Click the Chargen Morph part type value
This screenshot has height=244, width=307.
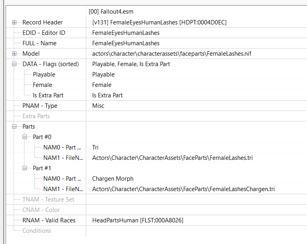pos(113,179)
